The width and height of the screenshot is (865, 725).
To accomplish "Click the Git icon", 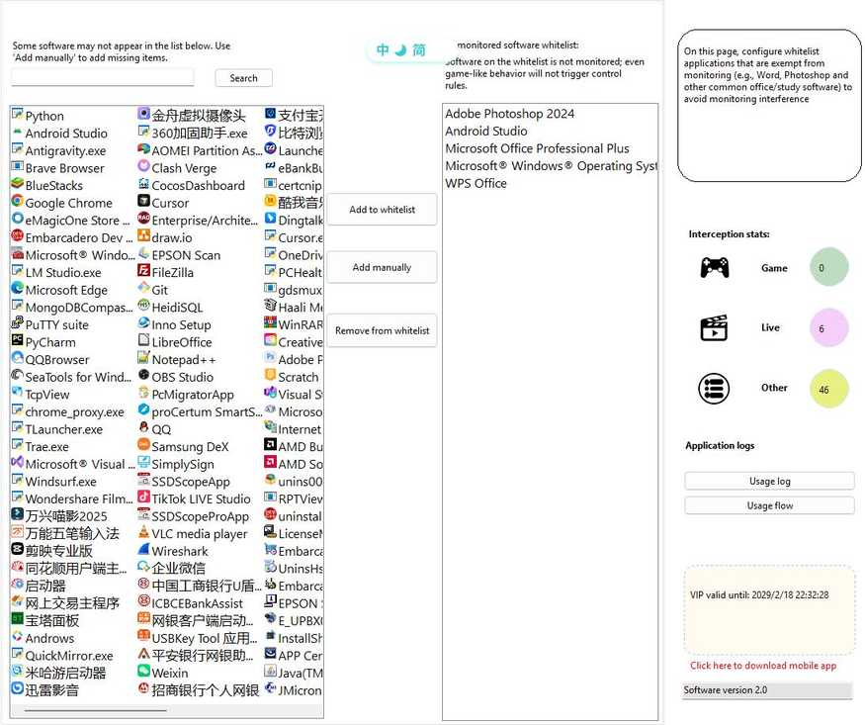I will pyautogui.click(x=143, y=289).
